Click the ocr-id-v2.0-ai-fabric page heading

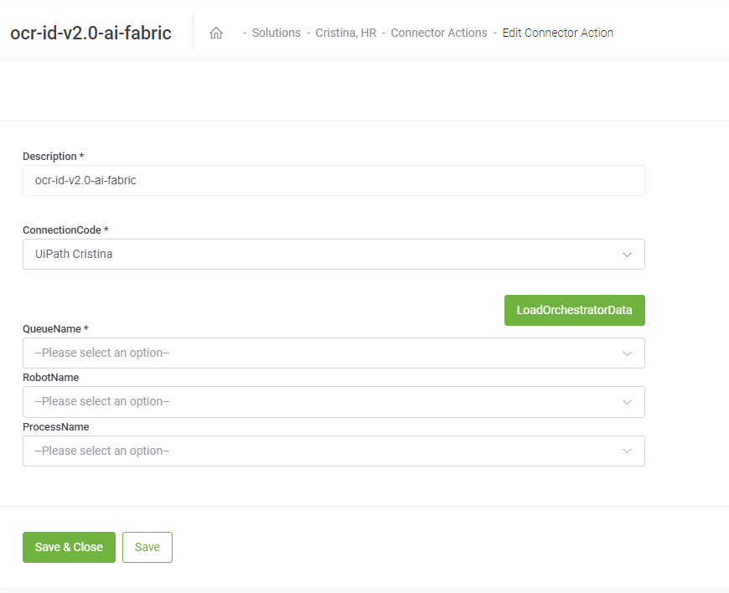pyautogui.click(x=90, y=33)
